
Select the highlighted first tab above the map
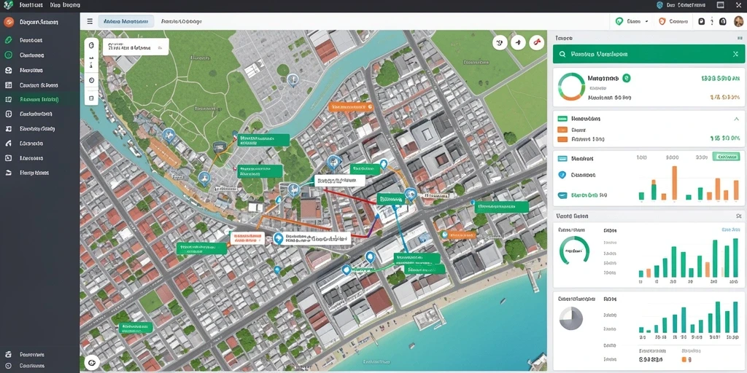click(x=126, y=21)
